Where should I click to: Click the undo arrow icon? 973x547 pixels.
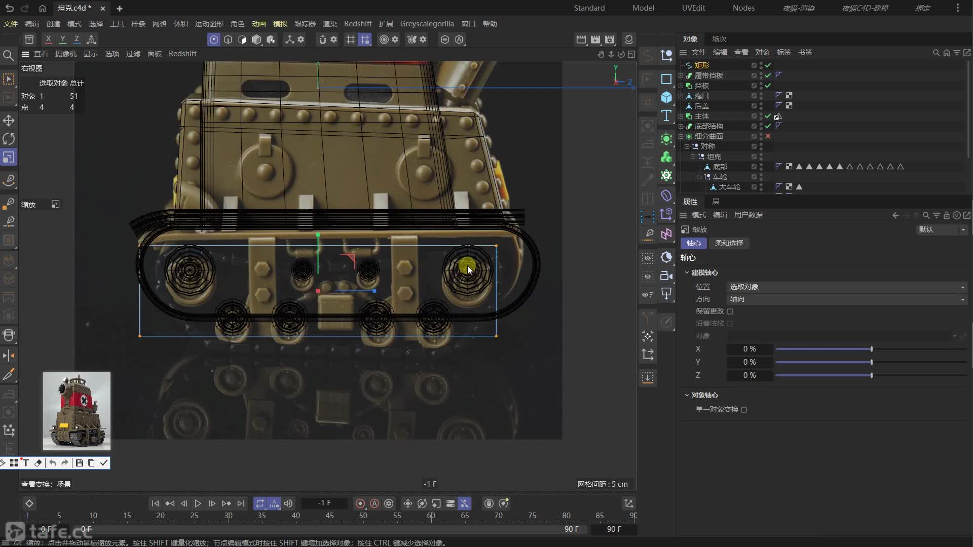pyautogui.click(x=10, y=8)
